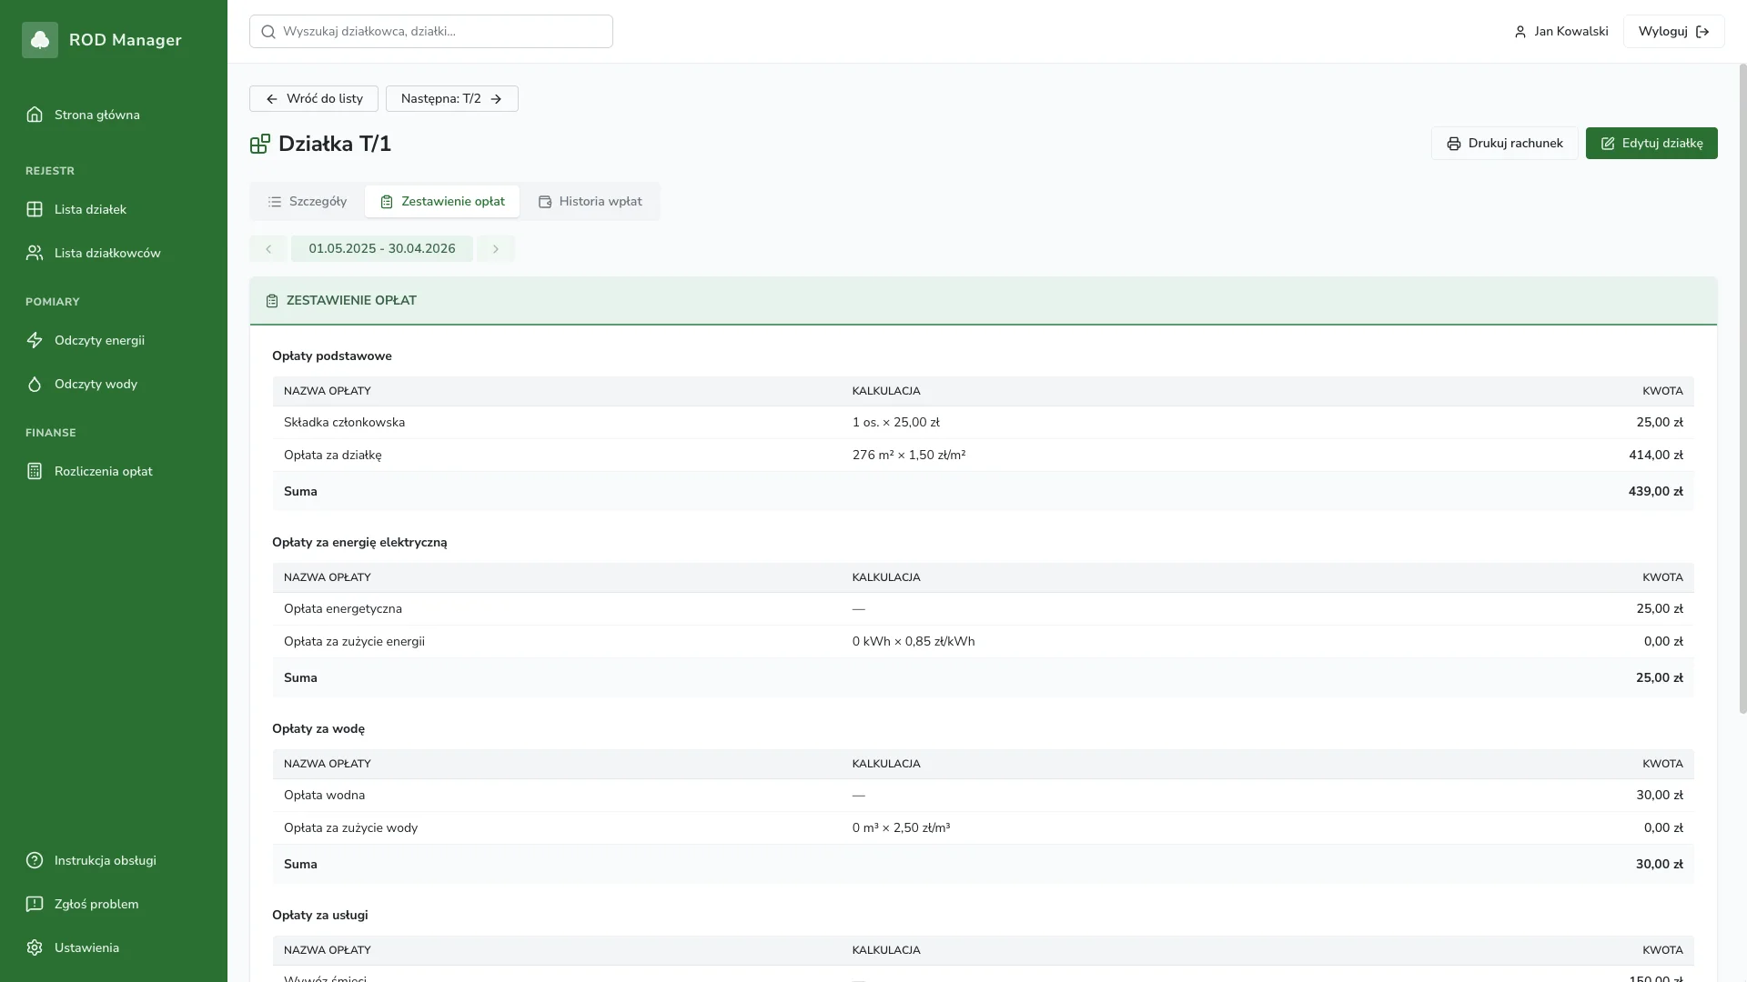The width and height of the screenshot is (1747, 982).
Task: Open Instrukcja obsługi help icon
Action: coord(35,860)
